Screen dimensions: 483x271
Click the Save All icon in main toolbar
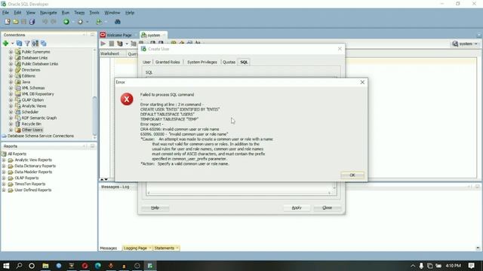coord(32,22)
